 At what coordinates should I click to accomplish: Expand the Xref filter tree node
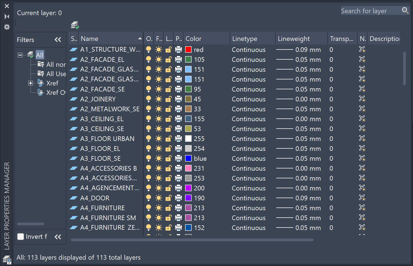point(31,83)
